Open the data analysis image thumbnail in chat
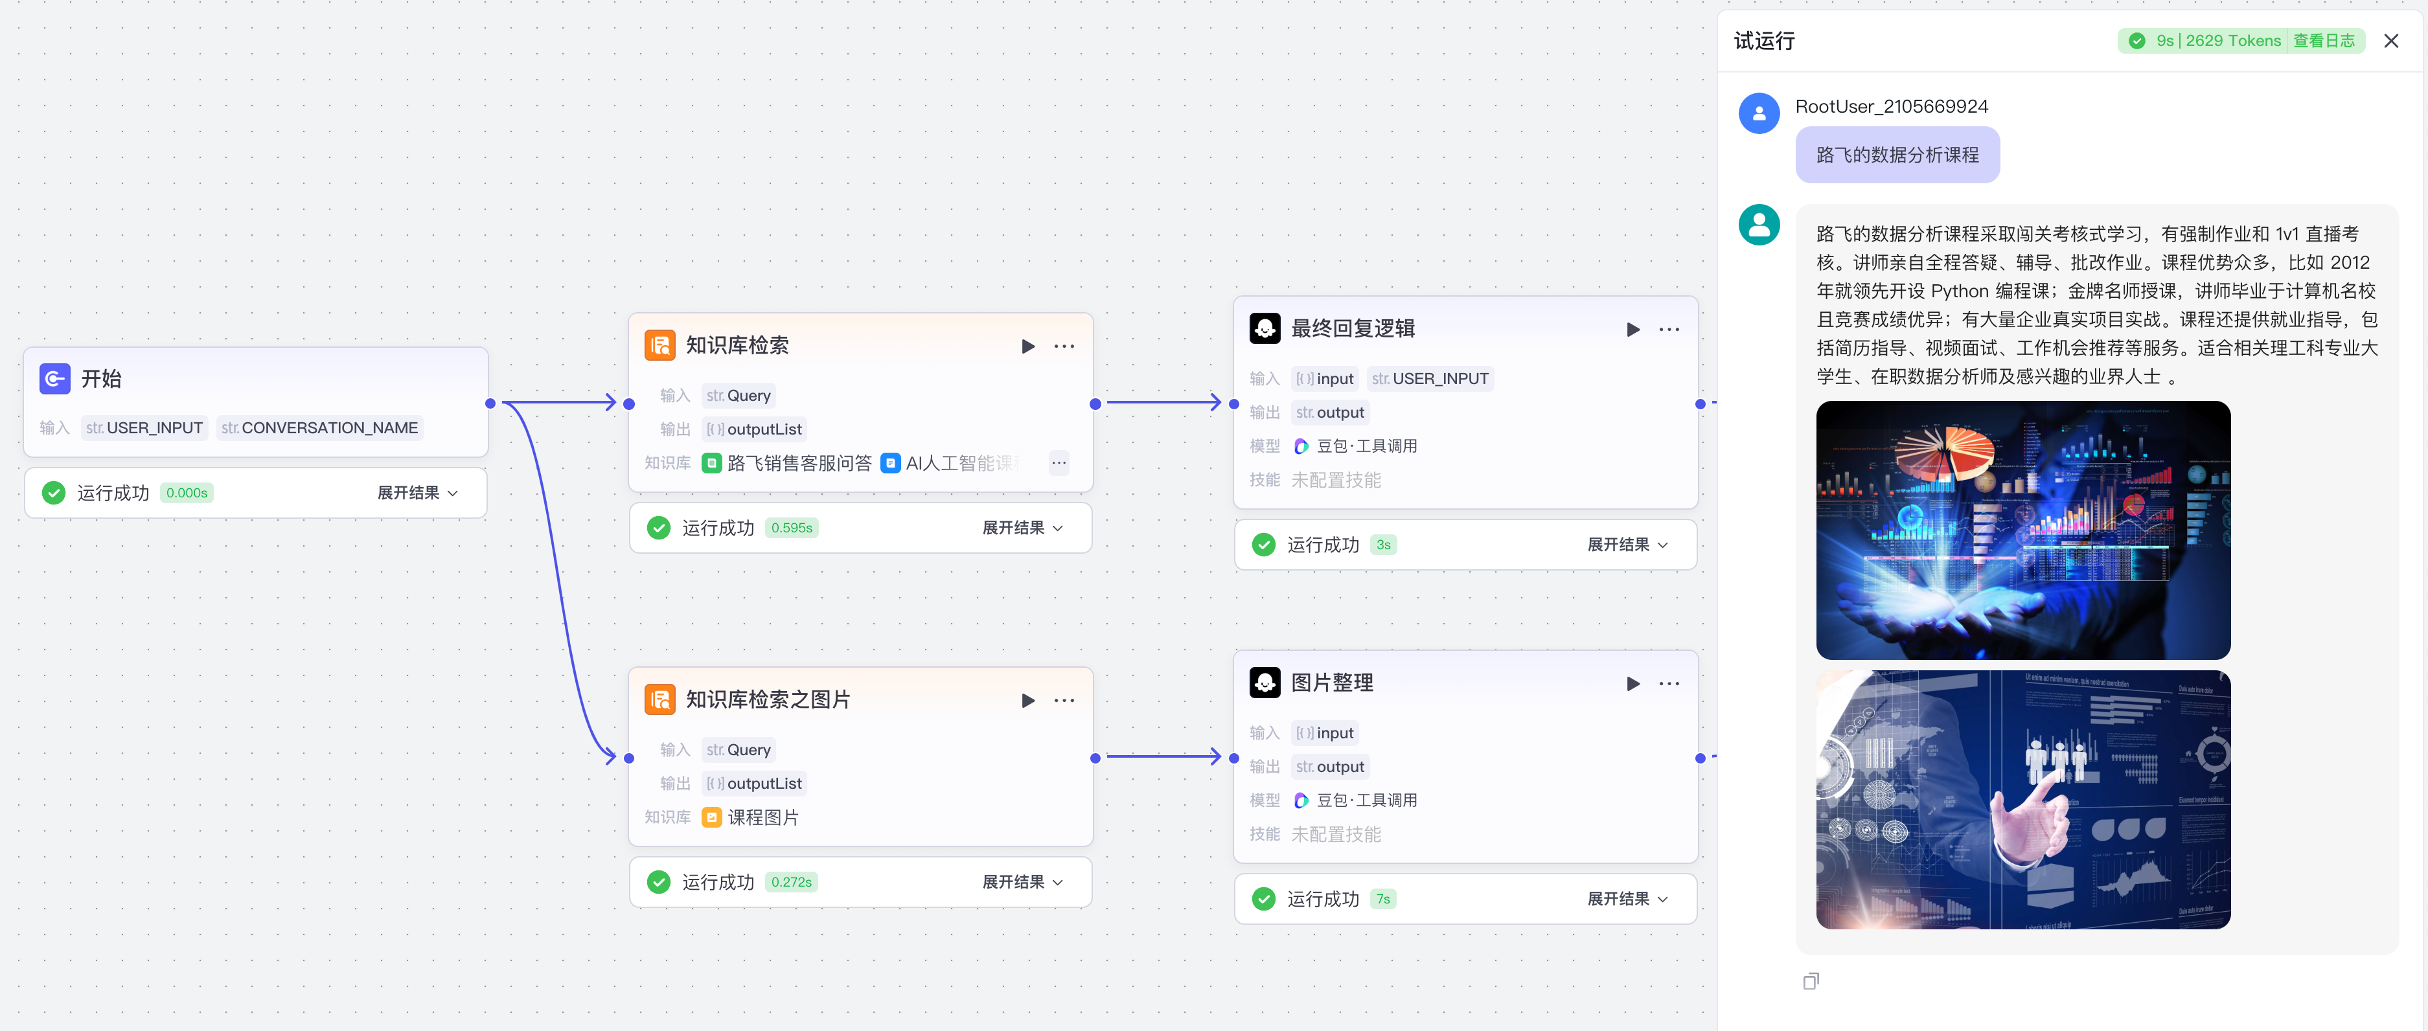Screen dimensions: 2428x1031 [x=2022, y=530]
